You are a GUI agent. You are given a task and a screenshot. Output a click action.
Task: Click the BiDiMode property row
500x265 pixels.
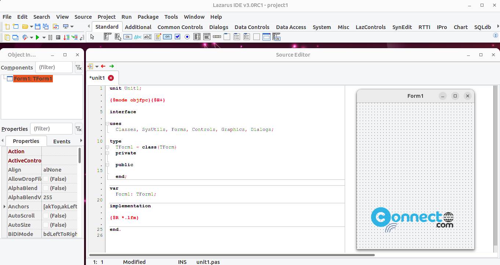pyautogui.click(x=42, y=234)
